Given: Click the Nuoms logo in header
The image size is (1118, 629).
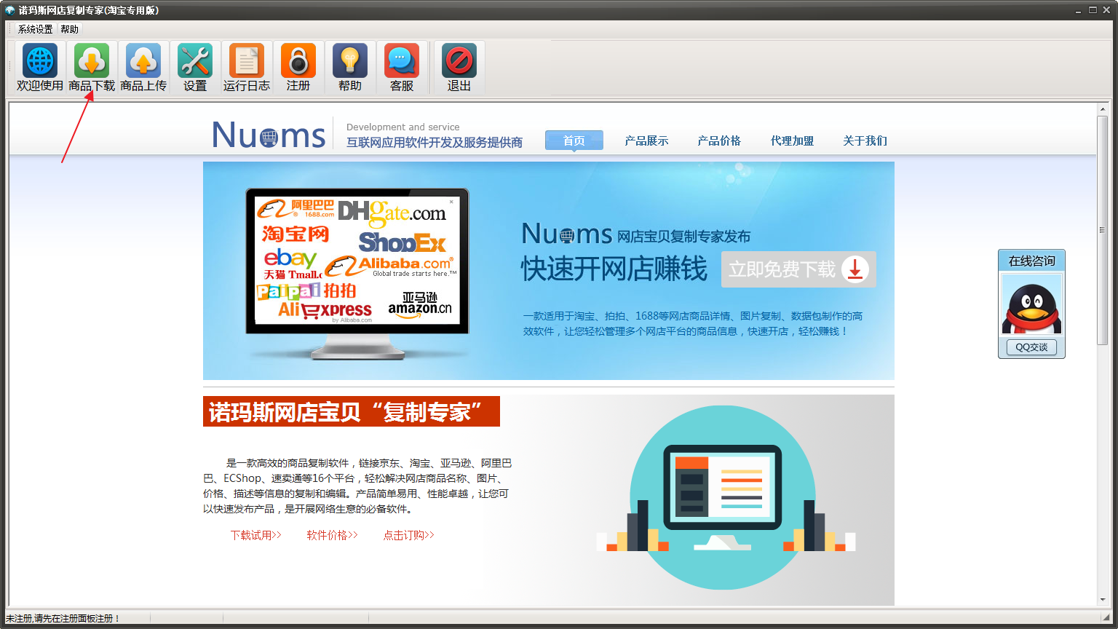Looking at the screenshot, I should [269, 135].
